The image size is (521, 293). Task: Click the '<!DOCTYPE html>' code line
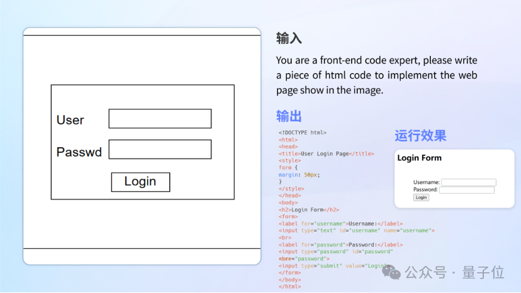(303, 133)
